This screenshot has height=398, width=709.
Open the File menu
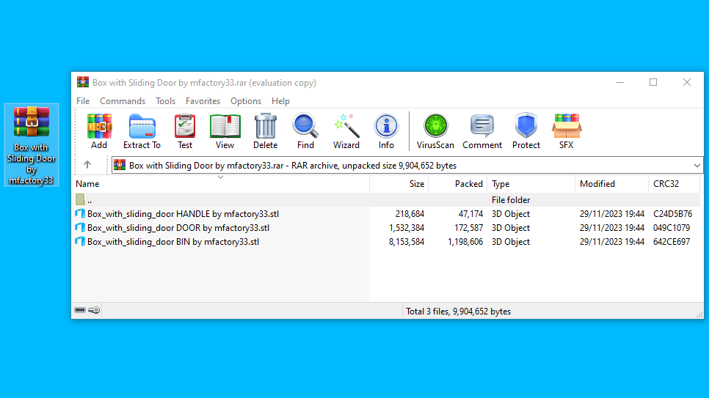(83, 101)
